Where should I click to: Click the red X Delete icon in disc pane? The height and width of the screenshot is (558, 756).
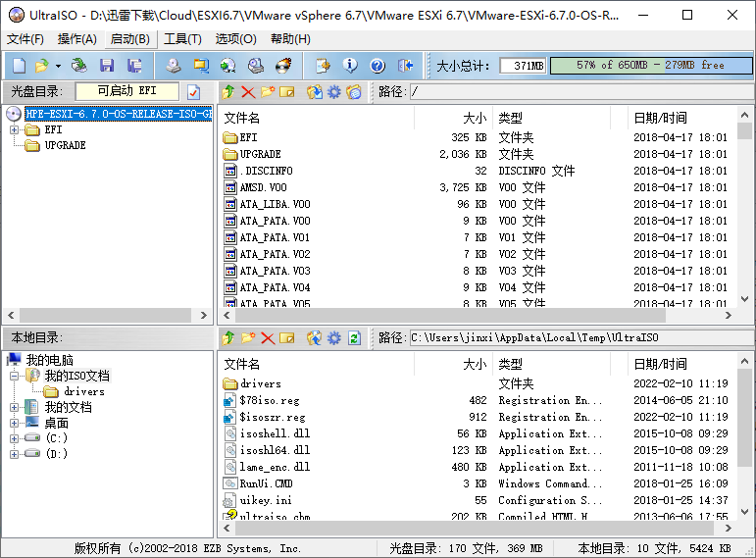(248, 91)
